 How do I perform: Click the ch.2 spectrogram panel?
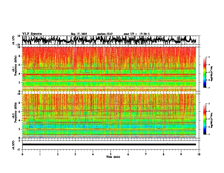pos(109,116)
